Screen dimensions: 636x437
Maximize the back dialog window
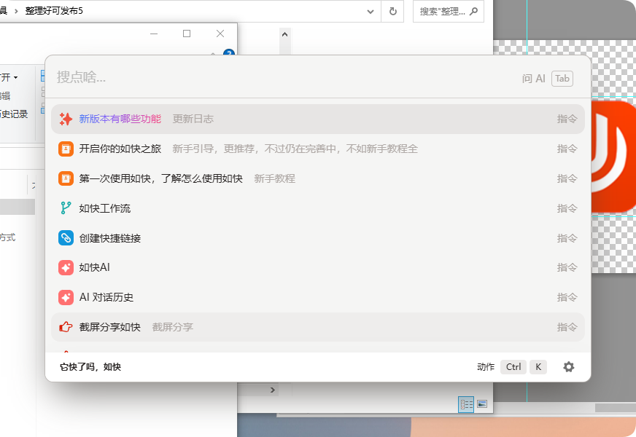point(187,34)
